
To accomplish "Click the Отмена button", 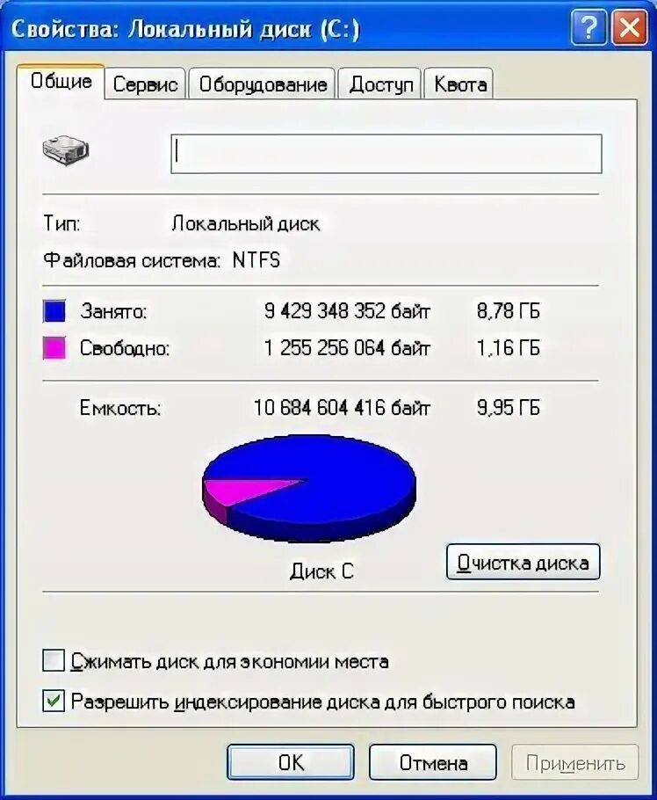I will pyautogui.click(x=433, y=762).
